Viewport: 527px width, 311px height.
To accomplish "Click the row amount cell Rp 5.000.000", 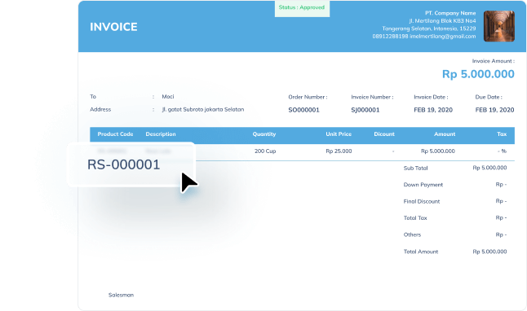I will pyautogui.click(x=438, y=151).
